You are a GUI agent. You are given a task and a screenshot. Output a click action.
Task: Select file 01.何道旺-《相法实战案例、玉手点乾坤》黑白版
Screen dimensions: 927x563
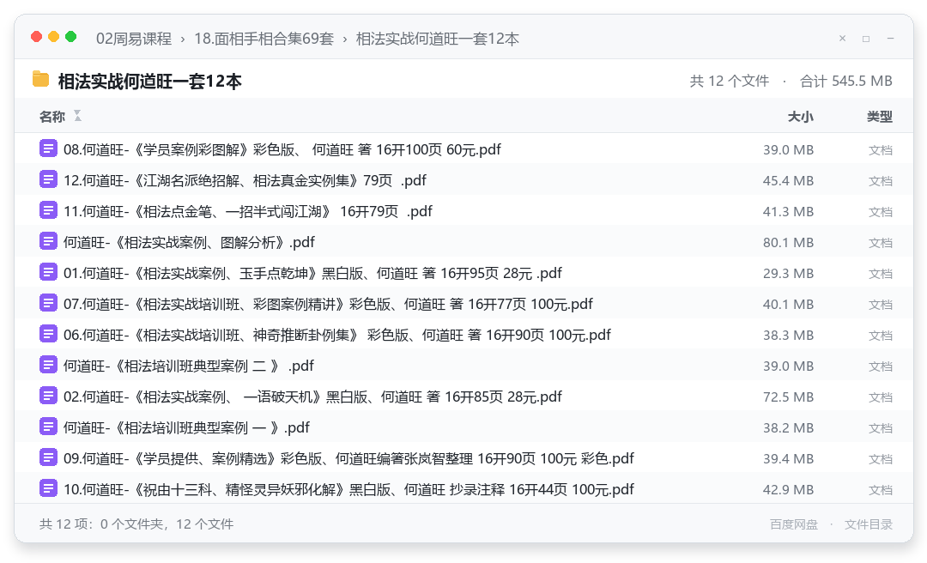(463, 272)
